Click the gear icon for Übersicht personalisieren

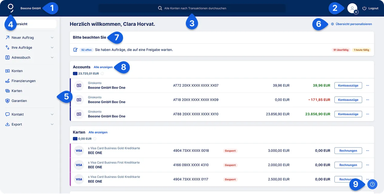pos(332,24)
